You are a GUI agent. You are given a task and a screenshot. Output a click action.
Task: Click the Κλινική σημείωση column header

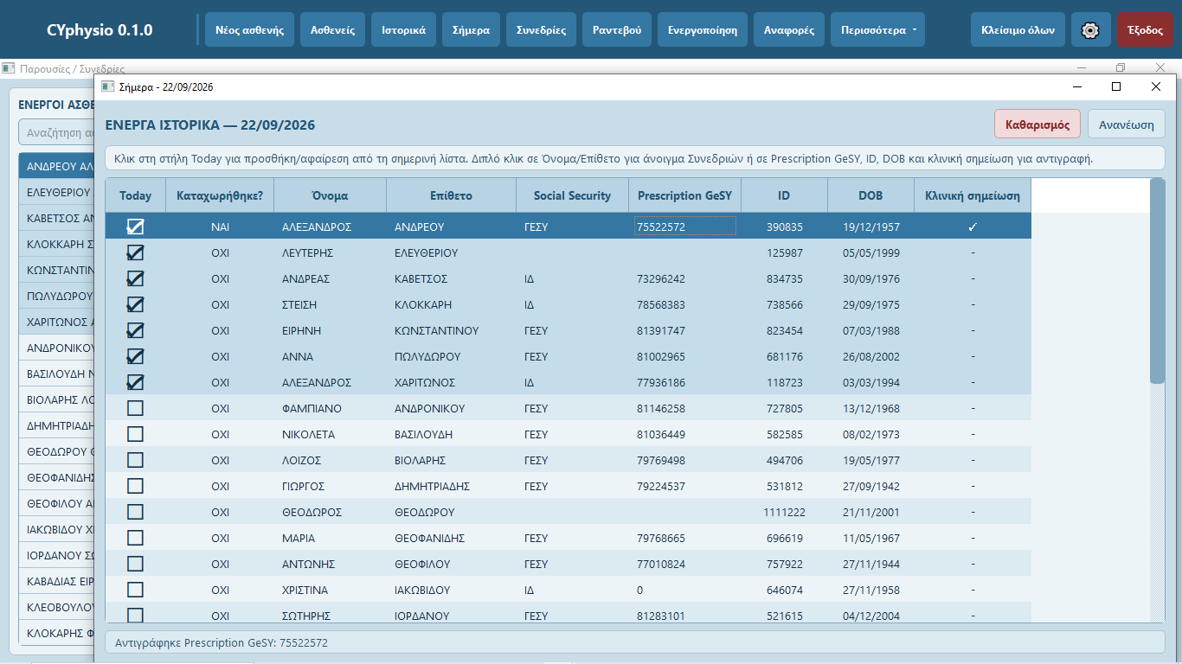tap(973, 195)
